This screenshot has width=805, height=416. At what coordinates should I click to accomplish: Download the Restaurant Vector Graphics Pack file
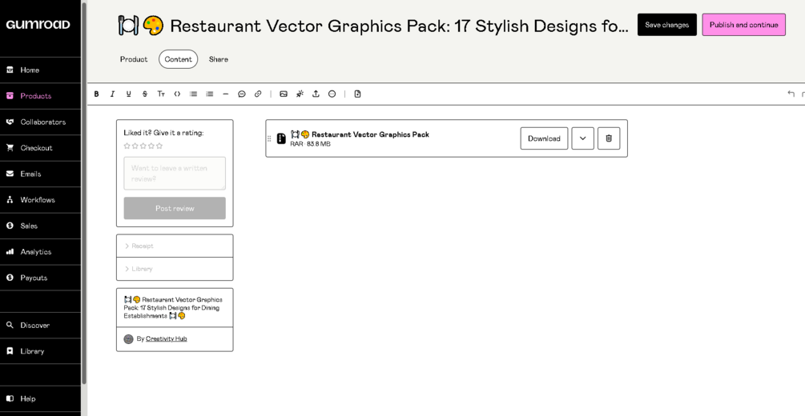coord(544,138)
